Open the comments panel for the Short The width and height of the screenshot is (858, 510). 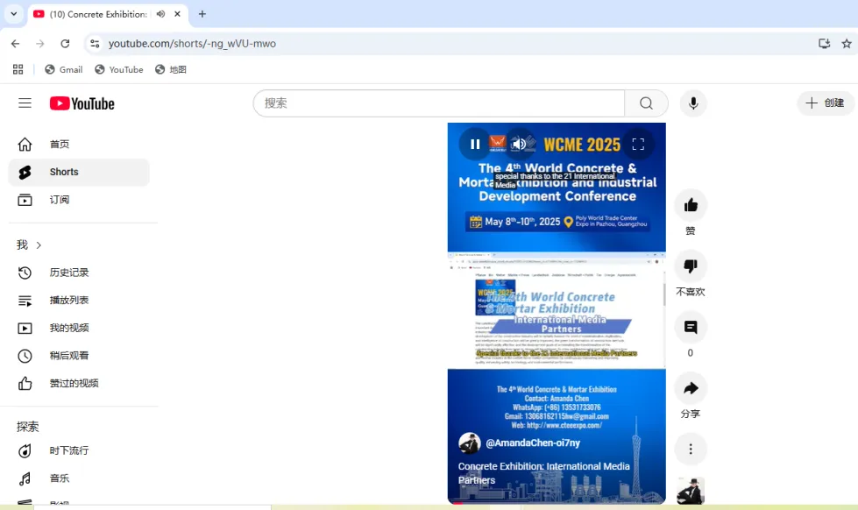click(691, 327)
